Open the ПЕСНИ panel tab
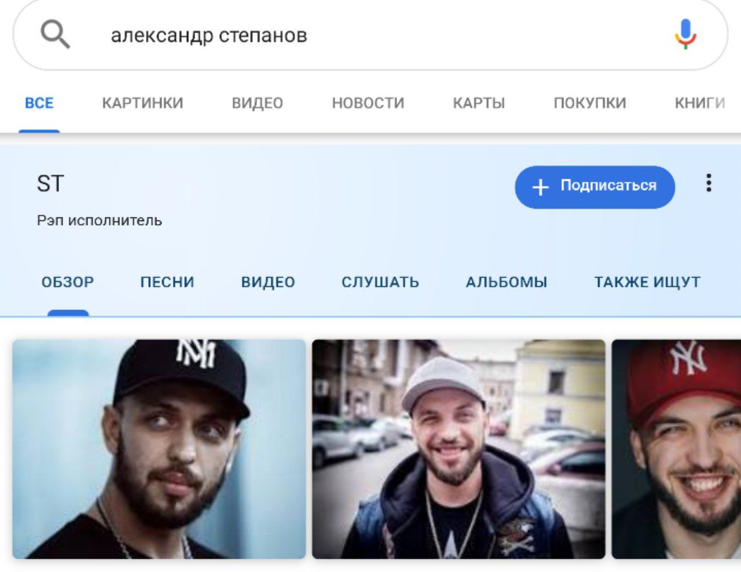 [167, 282]
